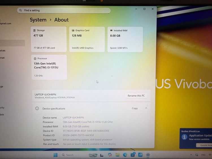Click the Installed RAM chip icon
Viewport: 212px width, 159px height.
tap(111, 31)
